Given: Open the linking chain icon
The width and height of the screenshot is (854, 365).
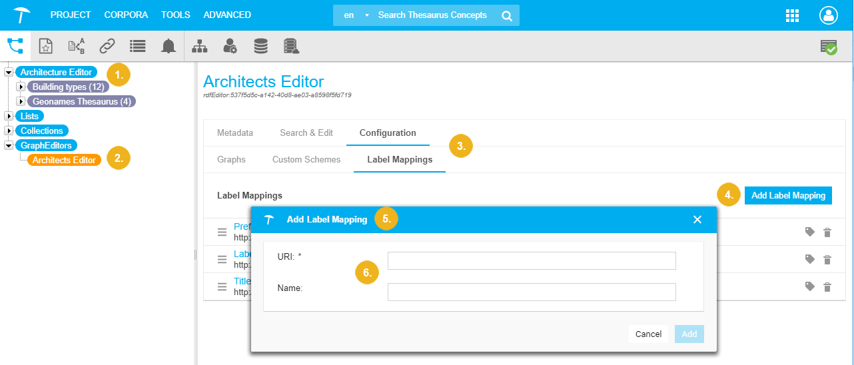Looking at the screenshot, I should 107,46.
